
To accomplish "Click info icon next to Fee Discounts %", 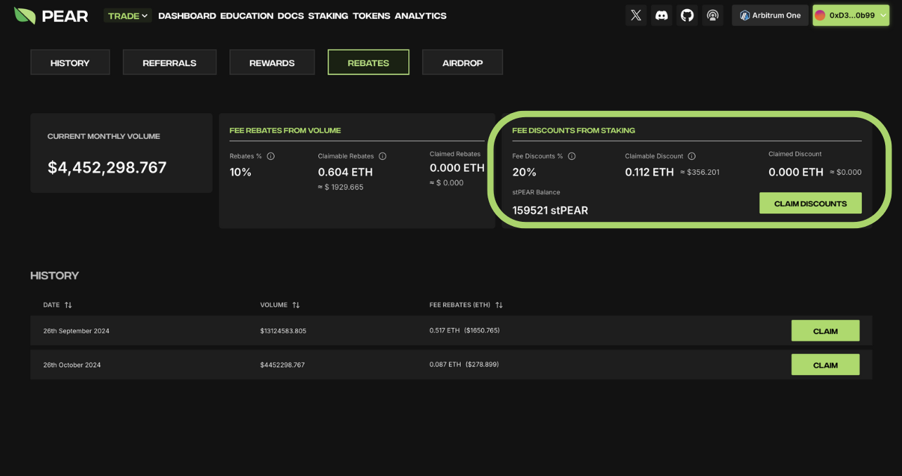I will tap(572, 156).
